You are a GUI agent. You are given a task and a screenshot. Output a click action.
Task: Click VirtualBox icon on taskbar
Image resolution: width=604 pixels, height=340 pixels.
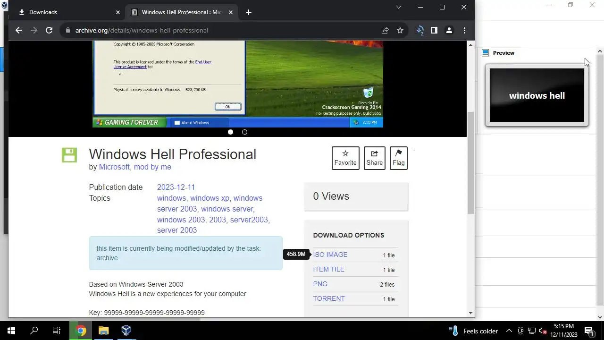click(126, 331)
